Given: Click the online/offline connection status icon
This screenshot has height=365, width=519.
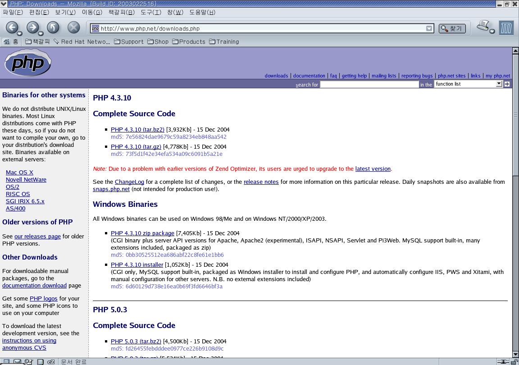Looking at the screenshot, I should (503, 362).
